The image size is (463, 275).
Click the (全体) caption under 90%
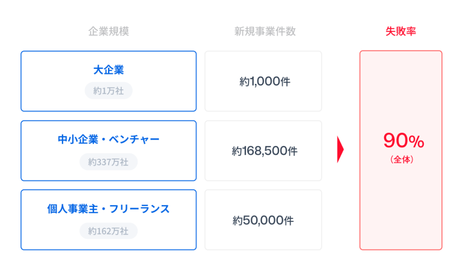pos(402,160)
